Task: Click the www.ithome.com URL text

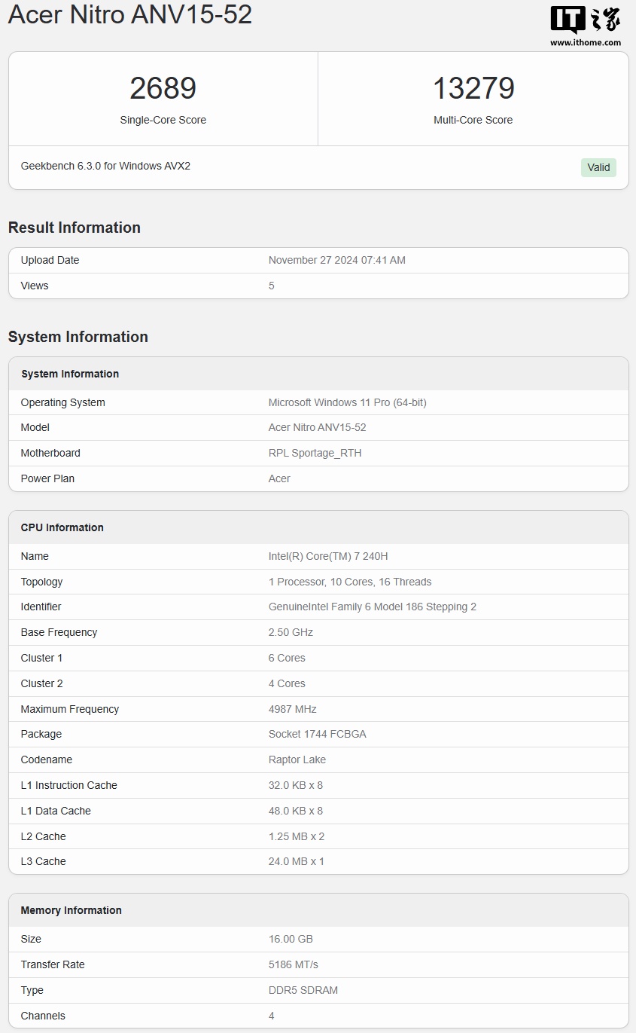Action: (585, 43)
